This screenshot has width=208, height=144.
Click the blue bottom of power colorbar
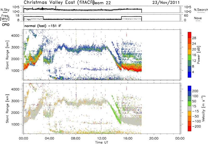190,75
